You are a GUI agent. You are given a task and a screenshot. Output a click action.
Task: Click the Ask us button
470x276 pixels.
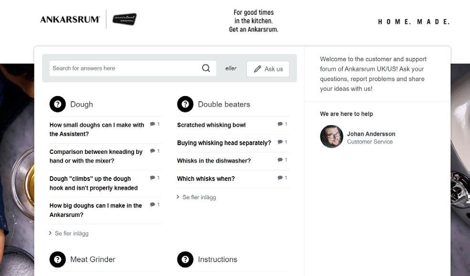click(268, 69)
